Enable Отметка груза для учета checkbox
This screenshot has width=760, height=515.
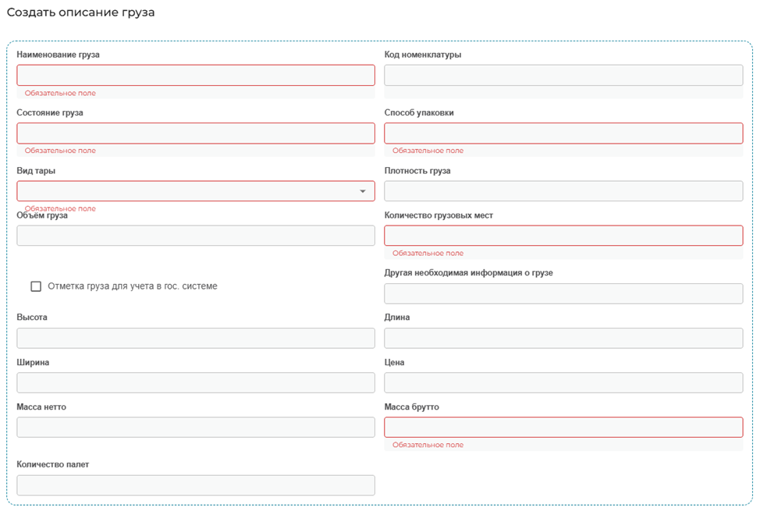tap(36, 286)
